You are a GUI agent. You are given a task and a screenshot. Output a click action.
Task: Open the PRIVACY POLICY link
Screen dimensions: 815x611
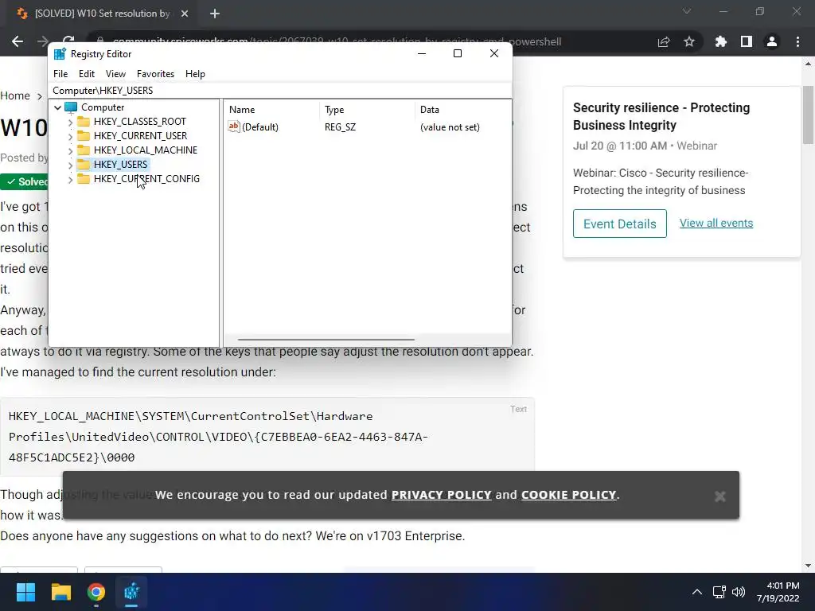pyautogui.click(x=441, y=495)
